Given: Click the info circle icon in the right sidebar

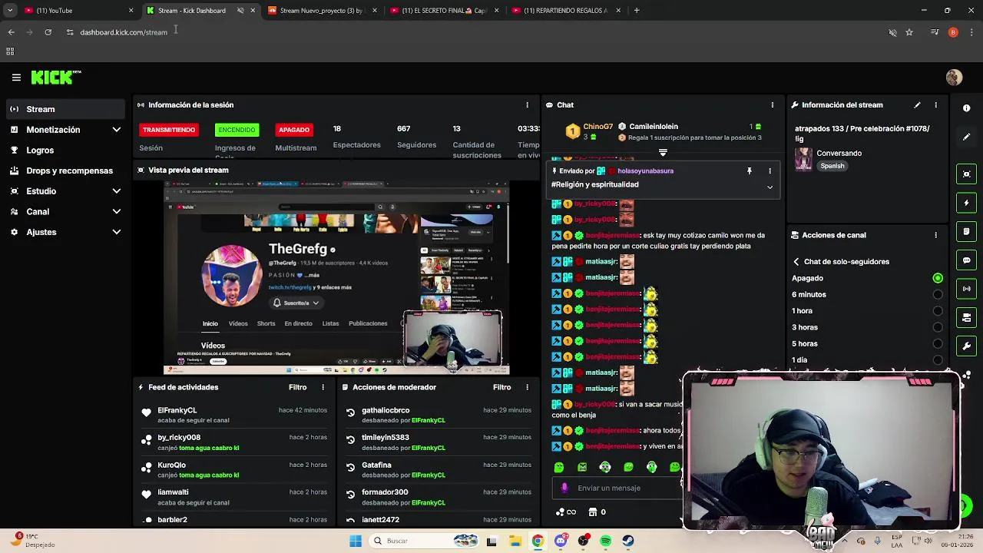Looking at the screenshot, I should pyautogui.click(x=966, y=108).
